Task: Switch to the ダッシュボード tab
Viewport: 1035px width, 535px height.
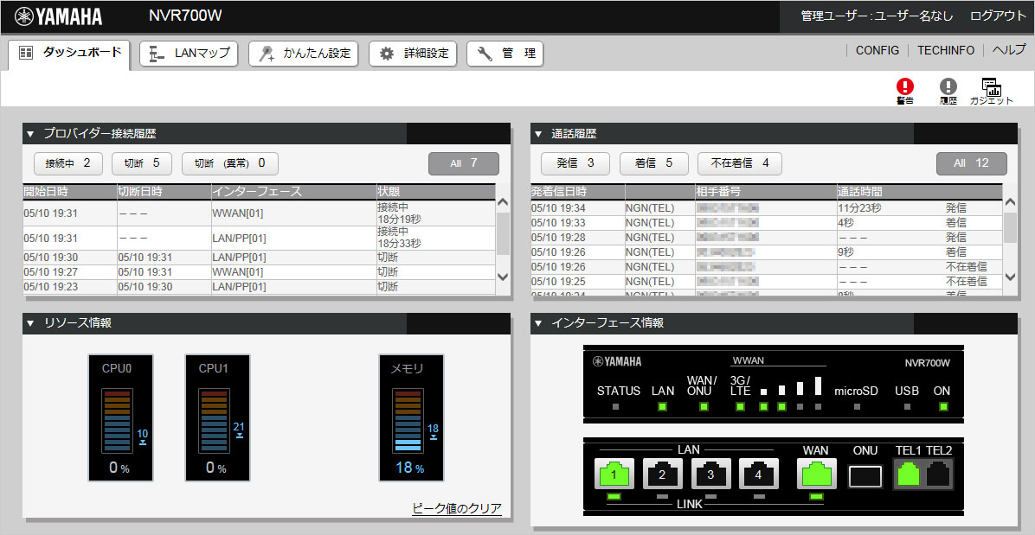Action: pyautogui.click(x=69, y=54)
